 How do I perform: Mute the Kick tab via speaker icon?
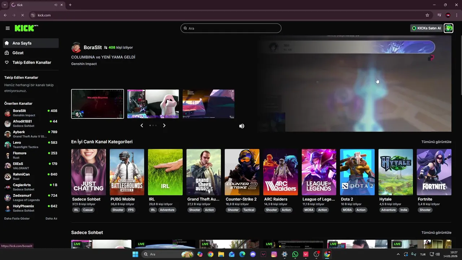(x=56, y=5)
